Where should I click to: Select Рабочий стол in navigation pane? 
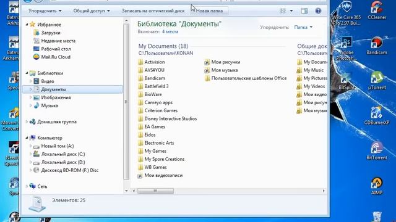(52, 49)
